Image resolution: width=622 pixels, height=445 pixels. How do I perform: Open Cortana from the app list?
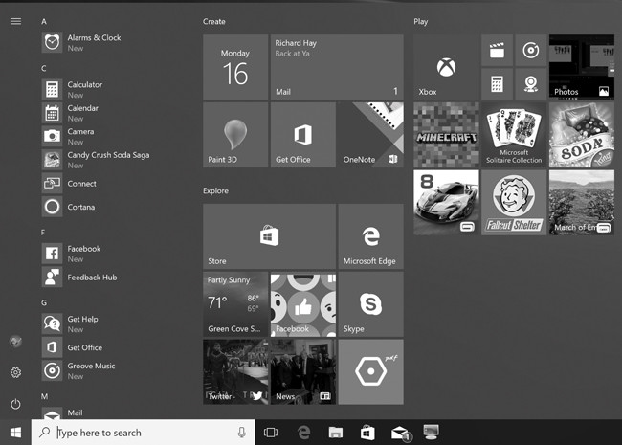click(95, 207)
